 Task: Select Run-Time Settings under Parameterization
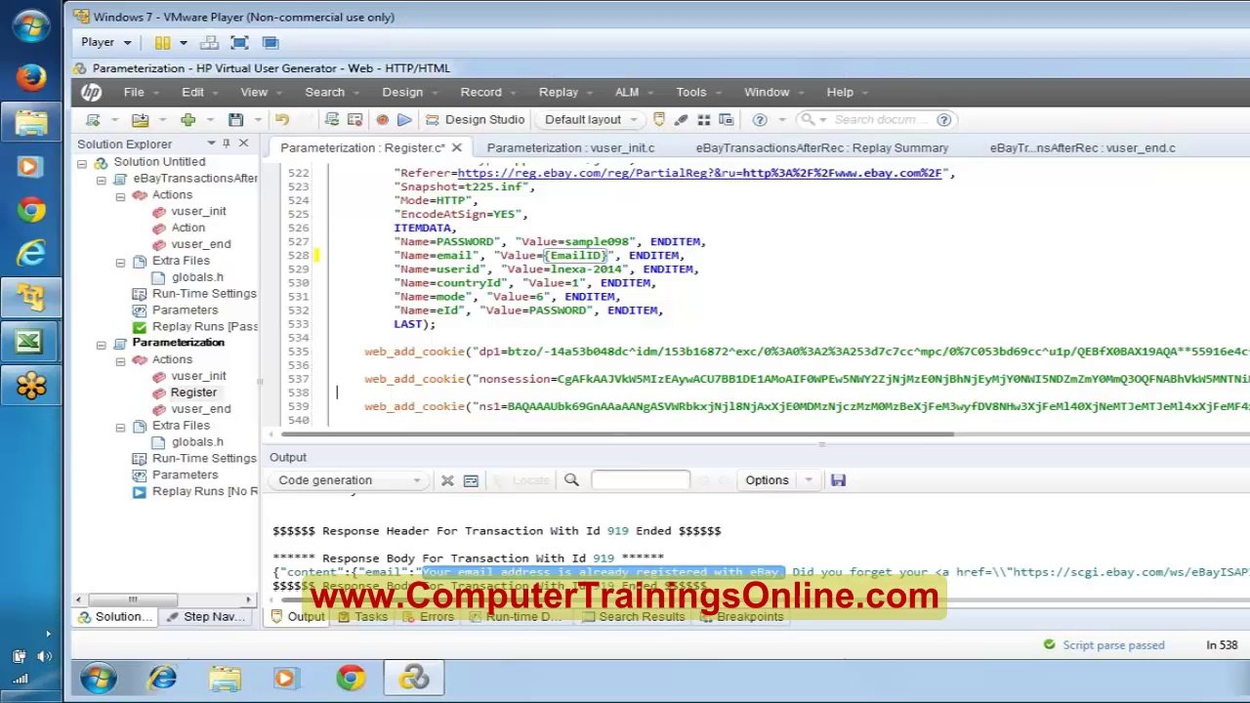click(203, 458)
